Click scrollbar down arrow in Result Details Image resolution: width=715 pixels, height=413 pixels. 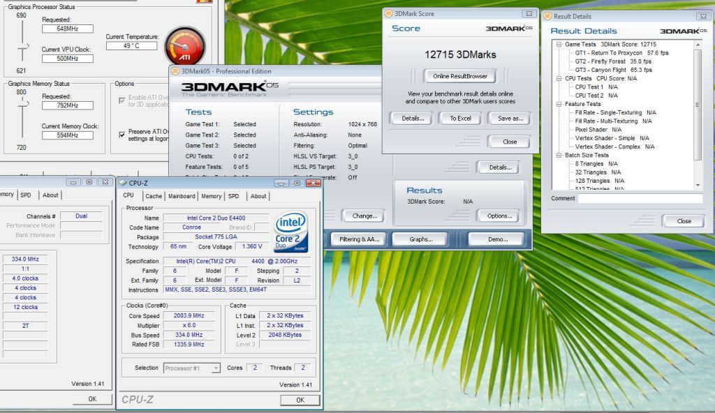click(x=698, y=185)
